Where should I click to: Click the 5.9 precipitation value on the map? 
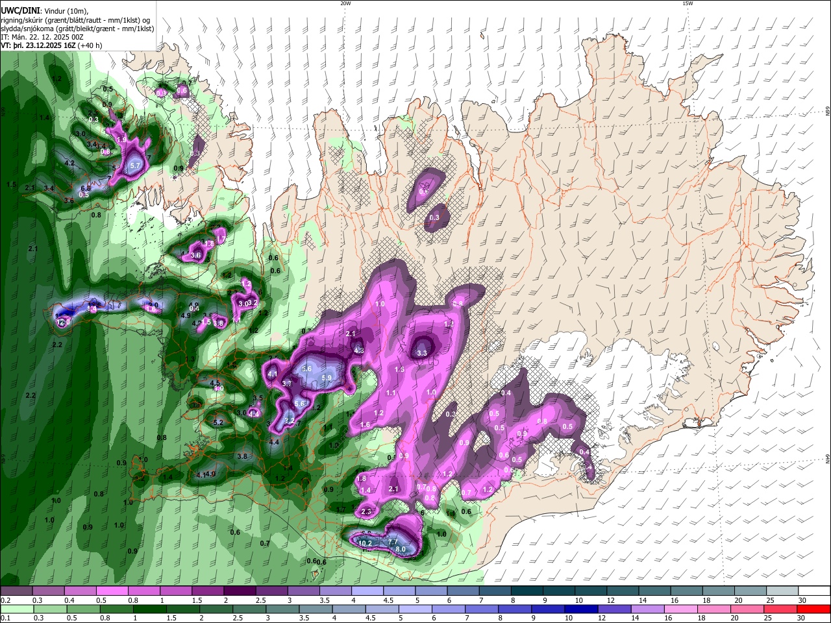tap(327, 378)
